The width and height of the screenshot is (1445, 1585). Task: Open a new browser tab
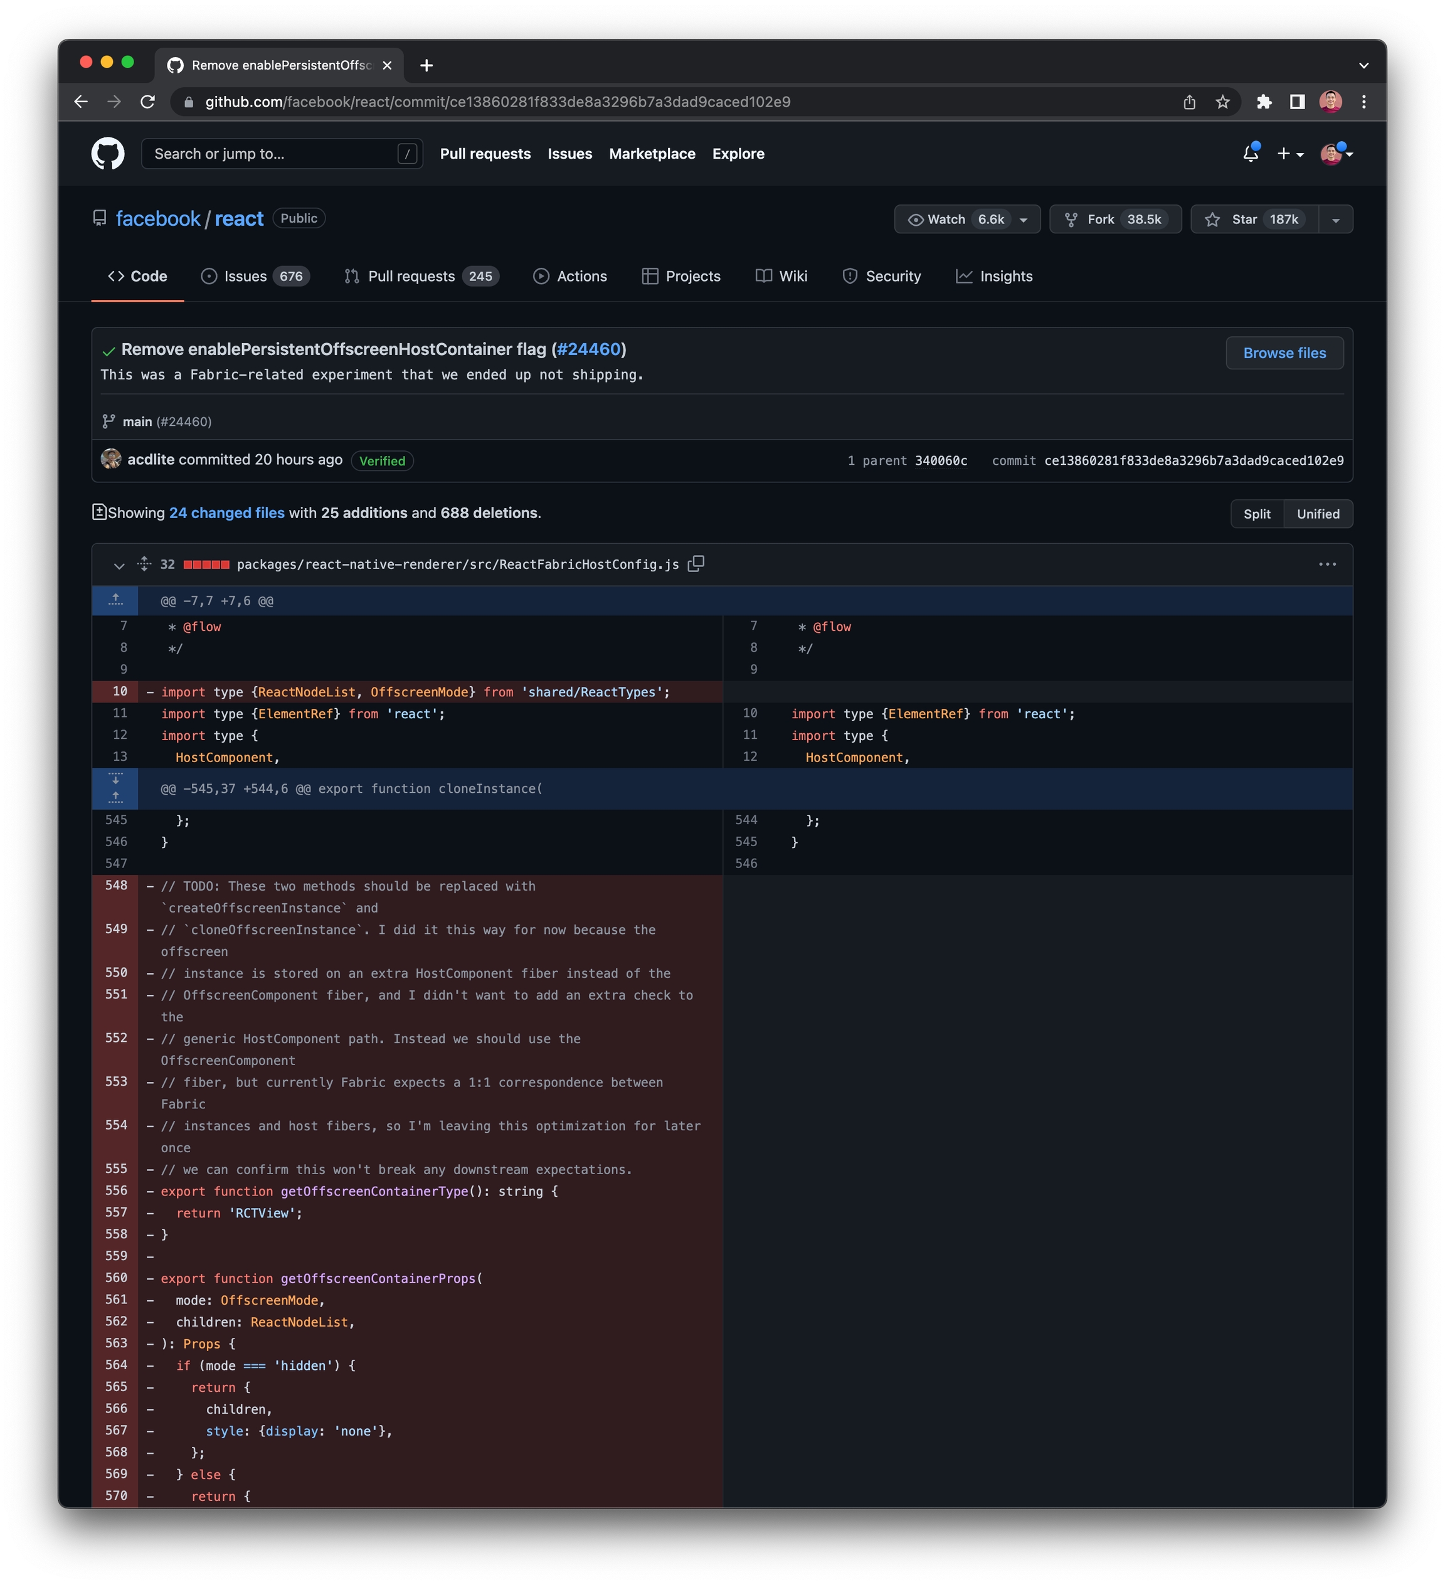coord(427,65)
